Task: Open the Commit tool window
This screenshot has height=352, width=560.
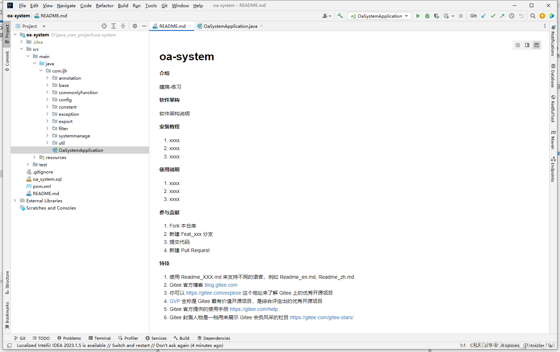Action: [x=7, y=61]
